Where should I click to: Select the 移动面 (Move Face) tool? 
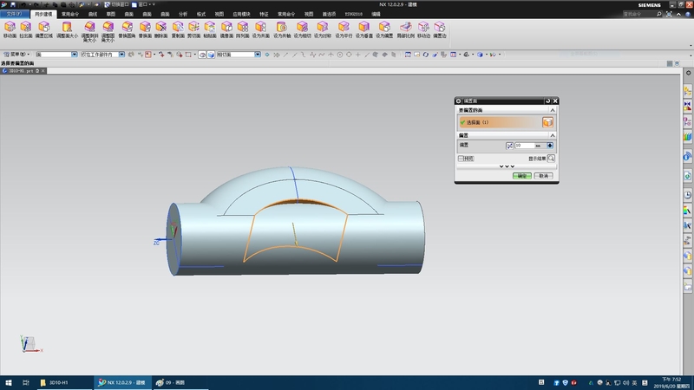coord(10,29)
